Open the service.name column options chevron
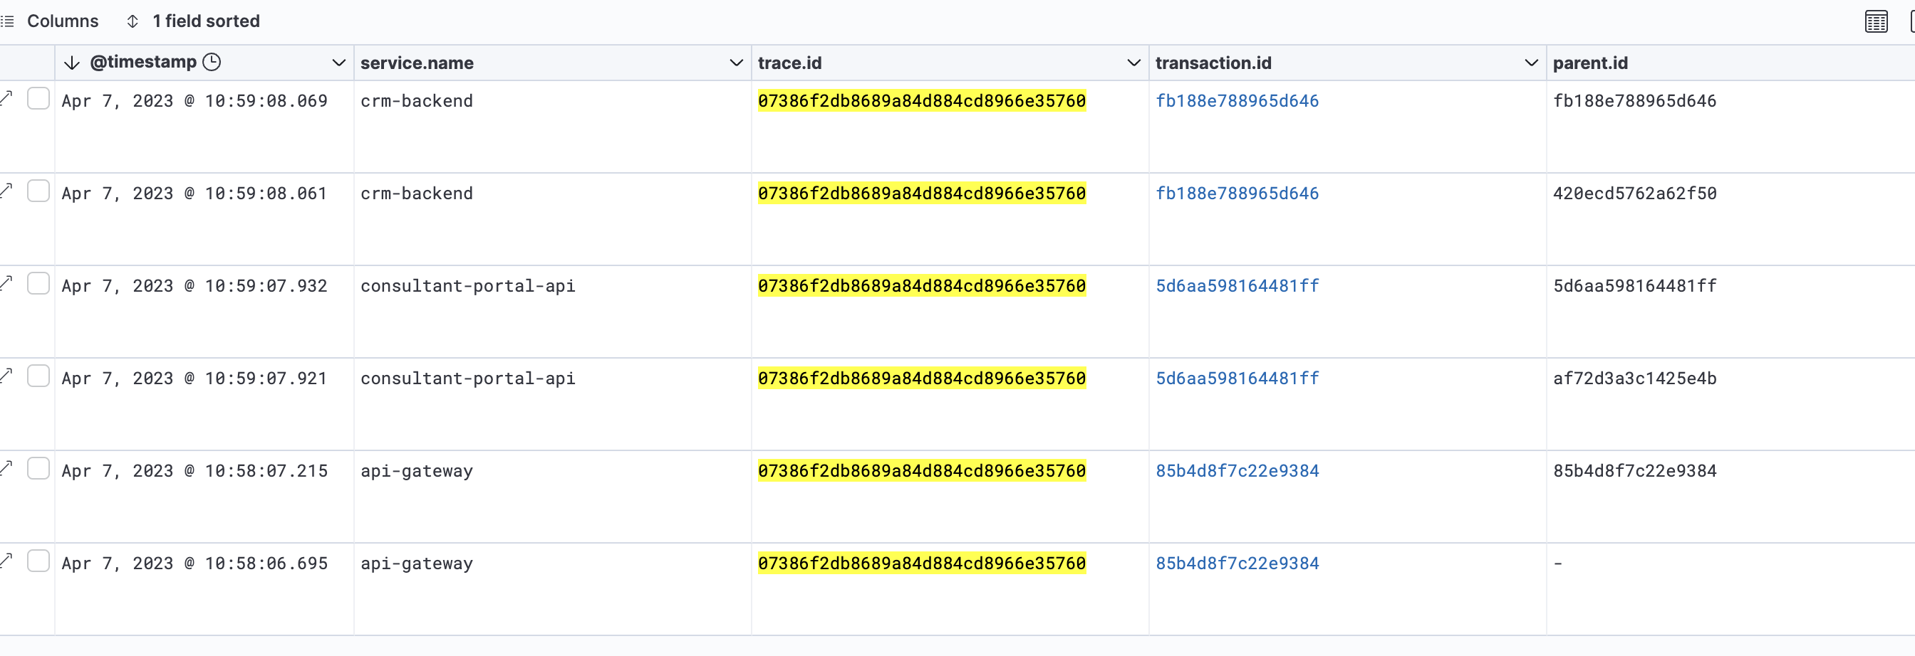 736,63
